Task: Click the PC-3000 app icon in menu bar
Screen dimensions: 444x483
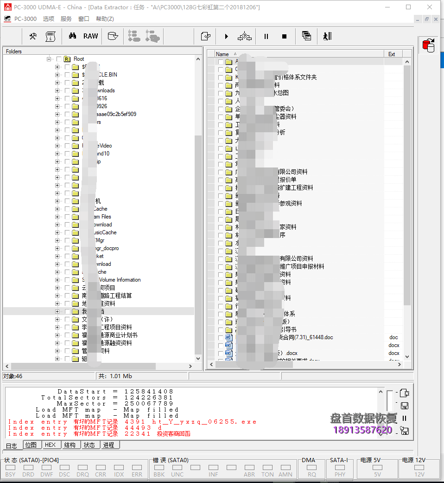Action: [x=7, y=19]
